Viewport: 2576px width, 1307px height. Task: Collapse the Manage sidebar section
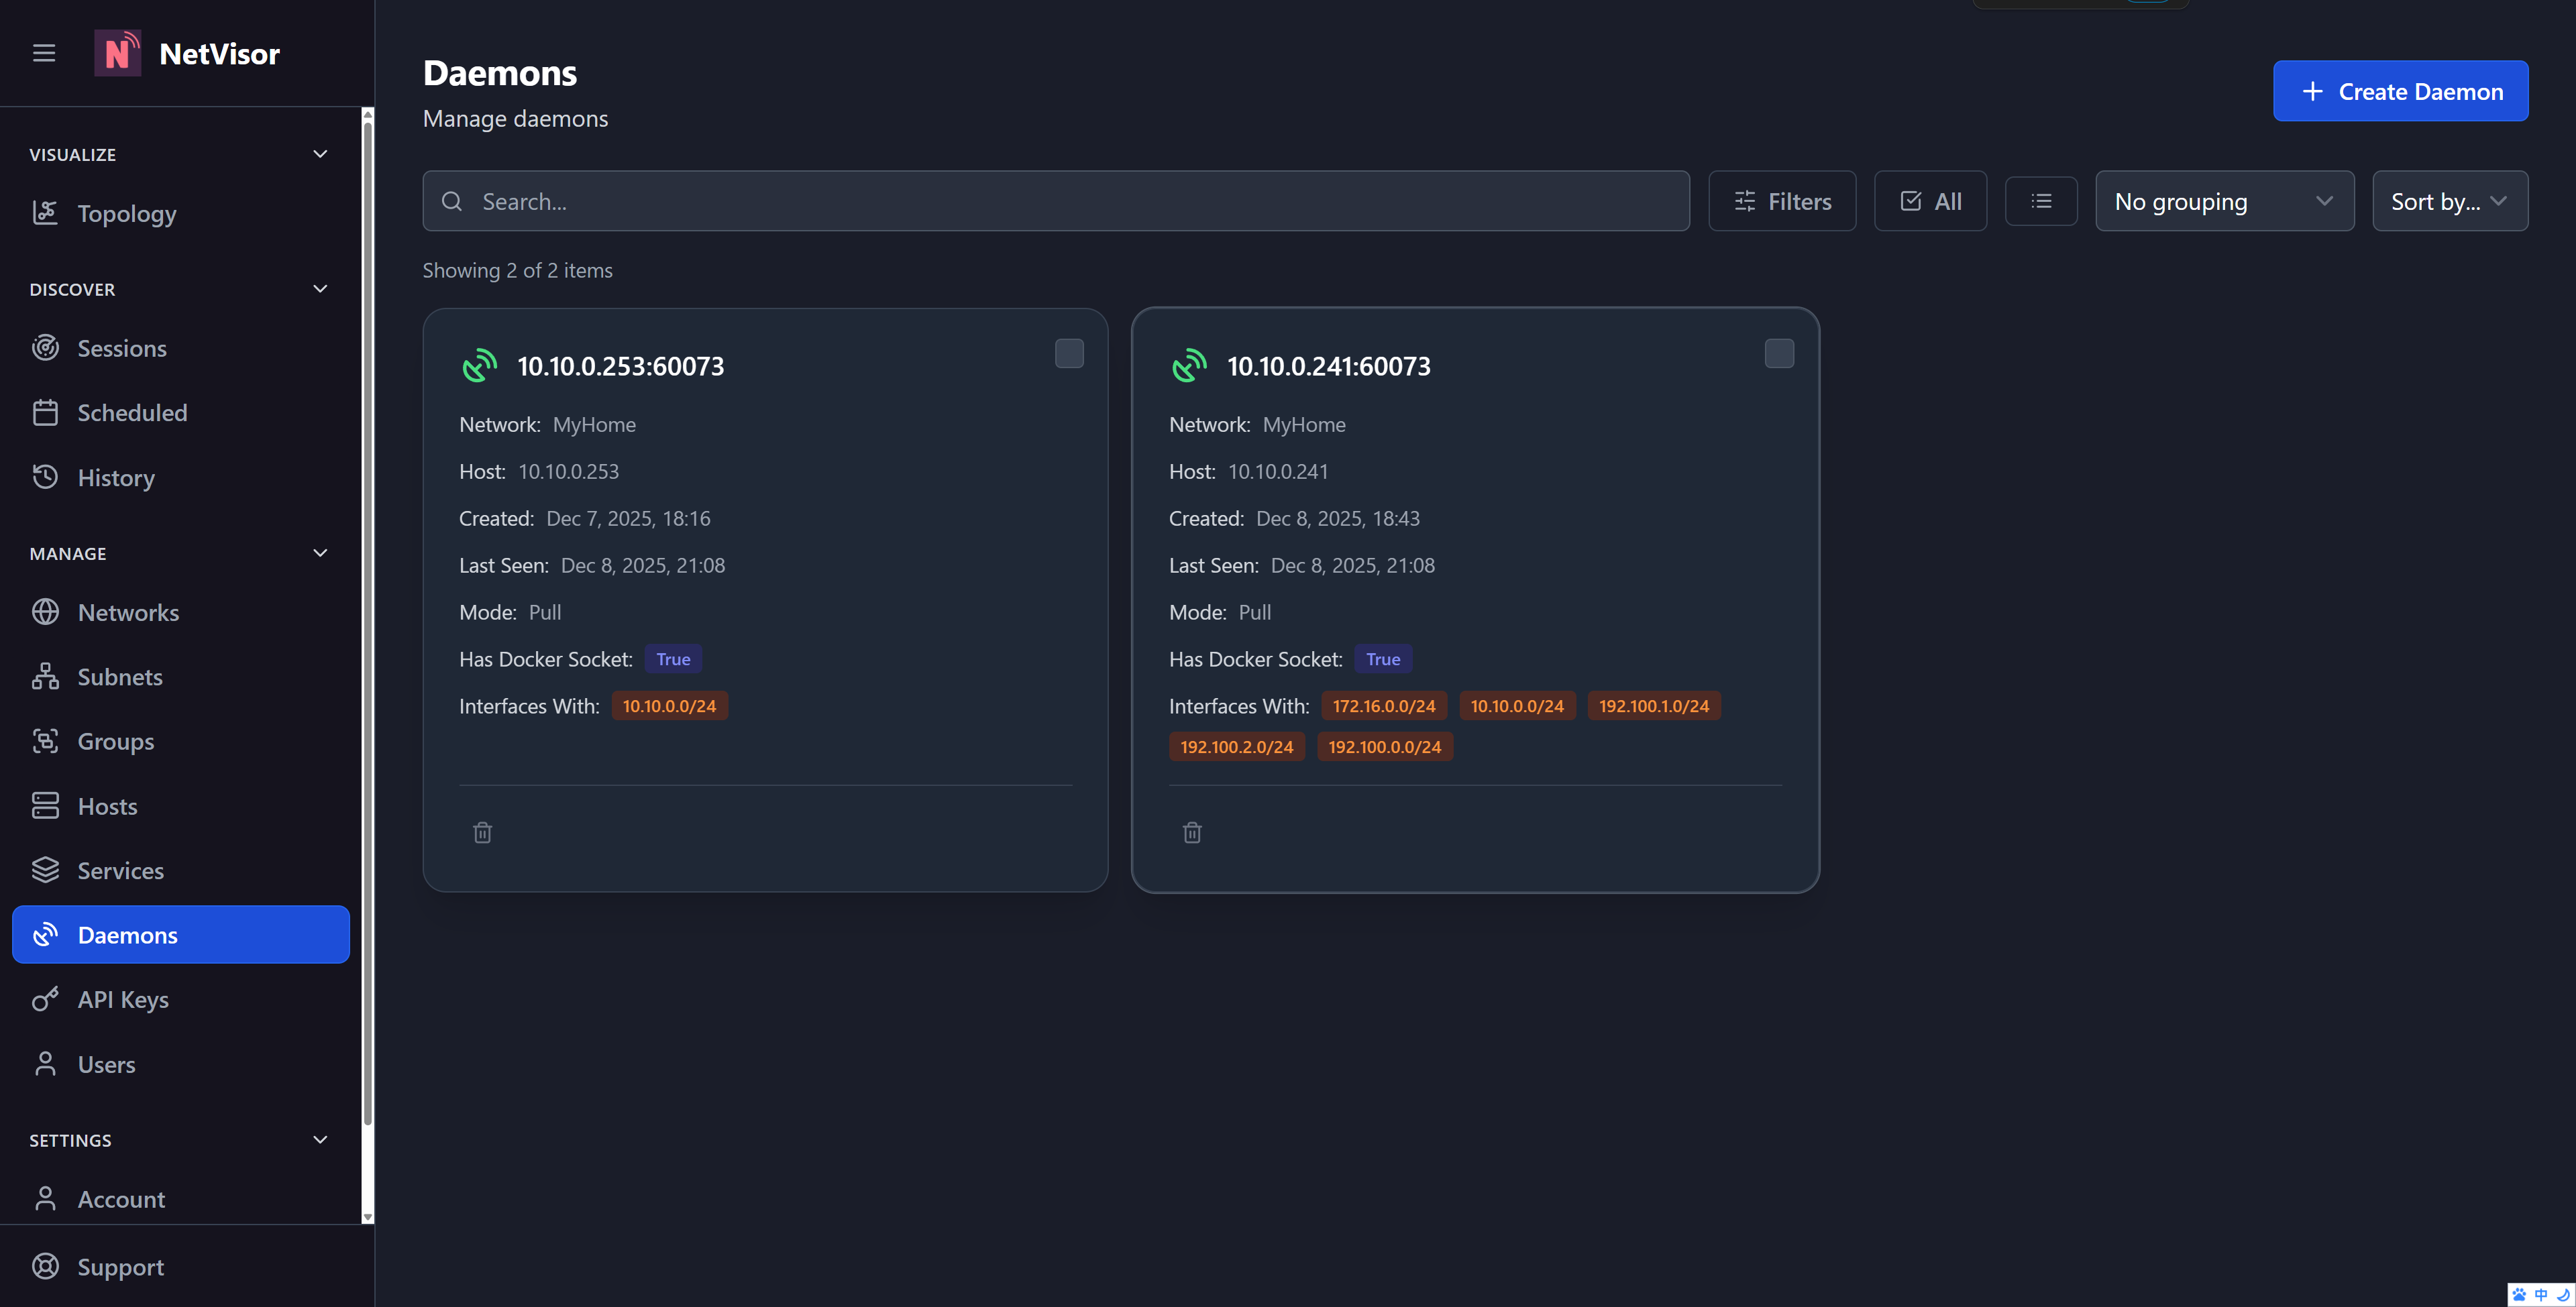[x=320, y=553]
